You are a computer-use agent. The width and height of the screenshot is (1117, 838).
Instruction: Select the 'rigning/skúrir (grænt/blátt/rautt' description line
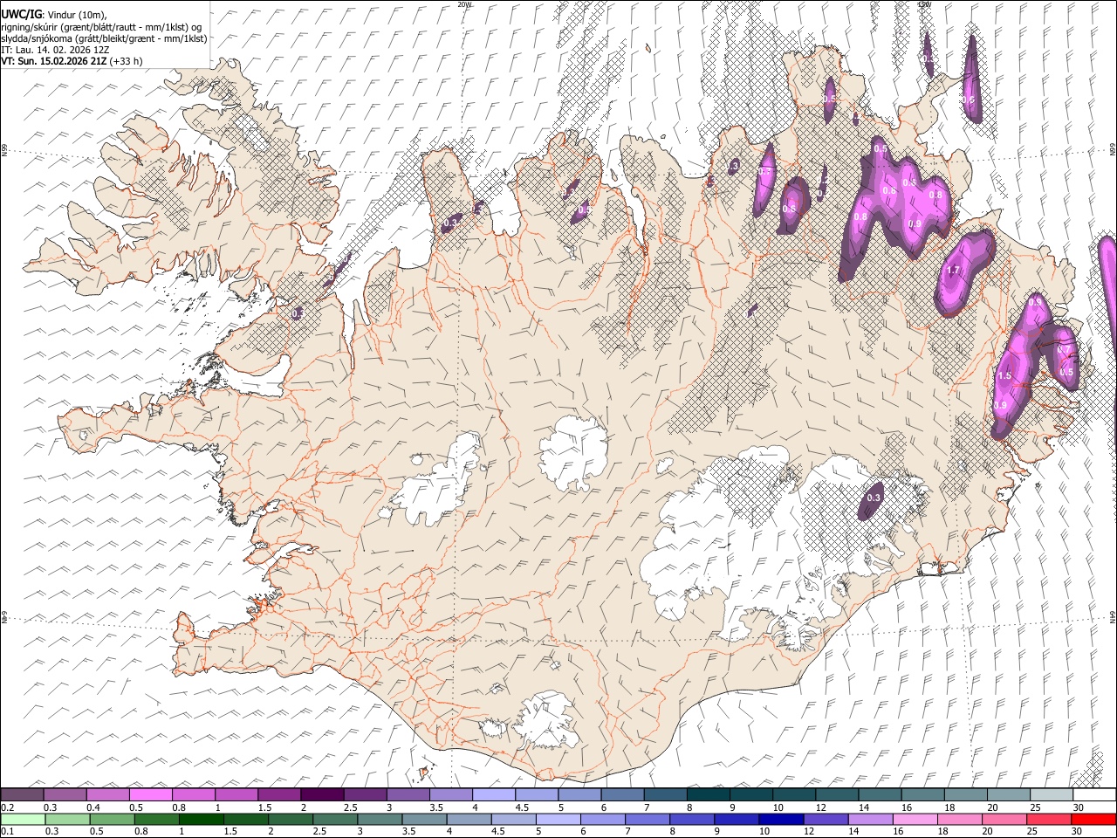coord(103,27)
